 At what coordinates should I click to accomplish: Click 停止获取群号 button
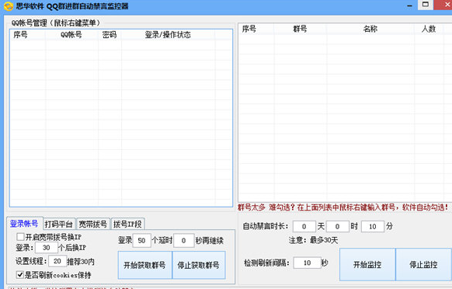[x=199, y=265]
